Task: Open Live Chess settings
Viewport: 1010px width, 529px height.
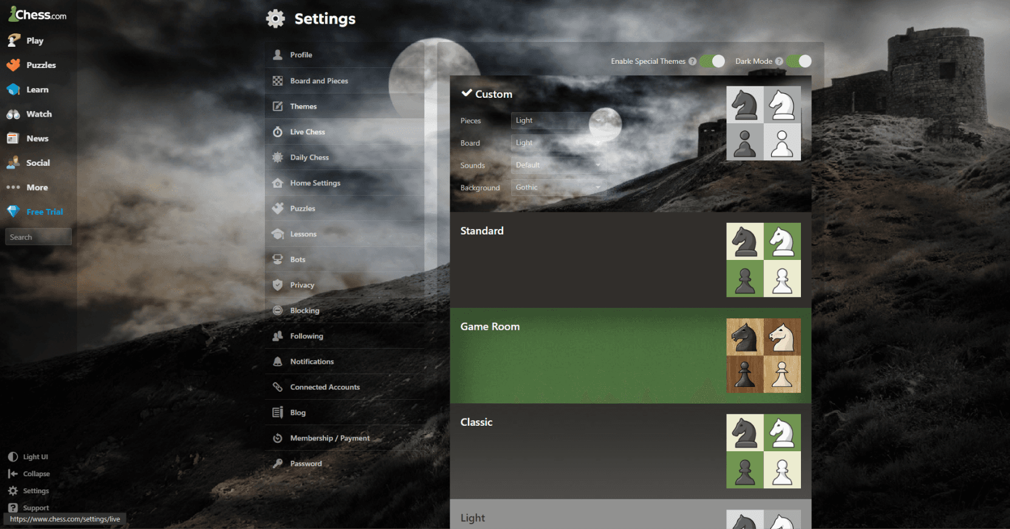Action: [x=345, y=132]
